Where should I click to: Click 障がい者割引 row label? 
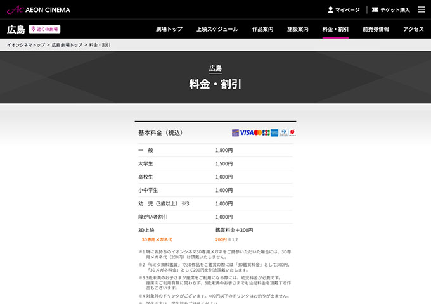coord(153,217)
